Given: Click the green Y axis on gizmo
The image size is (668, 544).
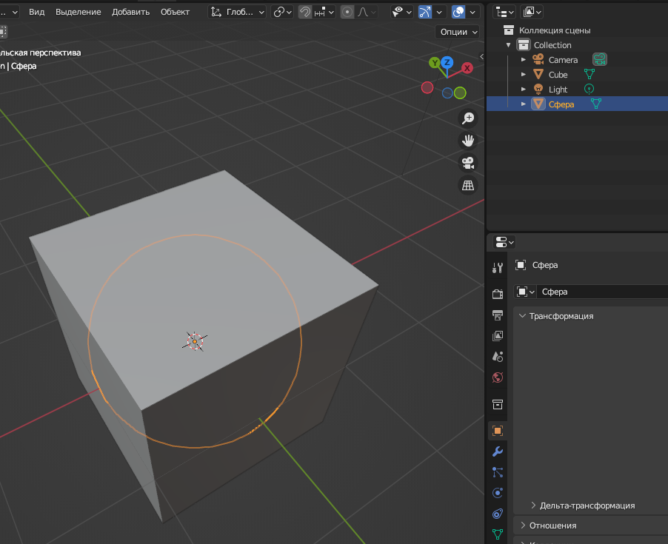Looking at the screenshot, I should tap(435, 63).
